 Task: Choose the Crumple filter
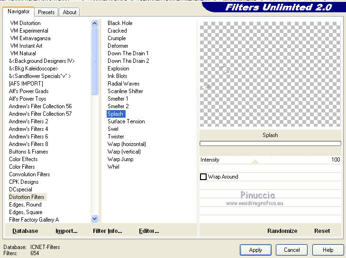coord(117,38)
